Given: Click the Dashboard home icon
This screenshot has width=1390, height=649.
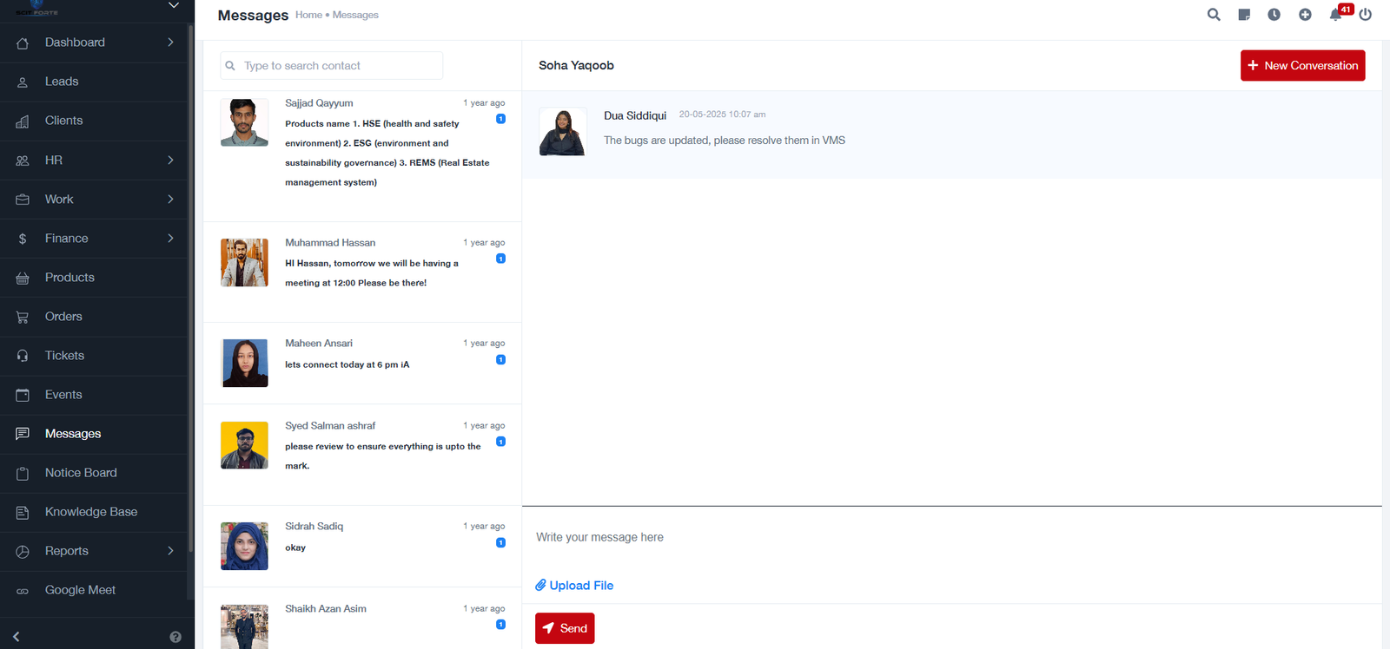Looking at the screenshot, I should click(23, 43).
